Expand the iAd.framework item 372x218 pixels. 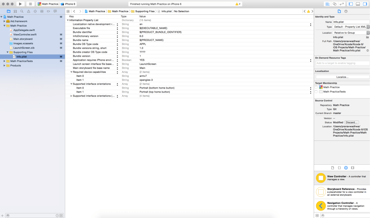[x=5, y=21]
